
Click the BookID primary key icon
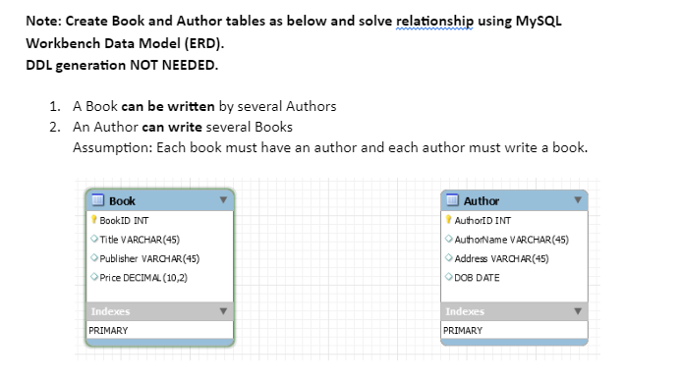(93, 220)
